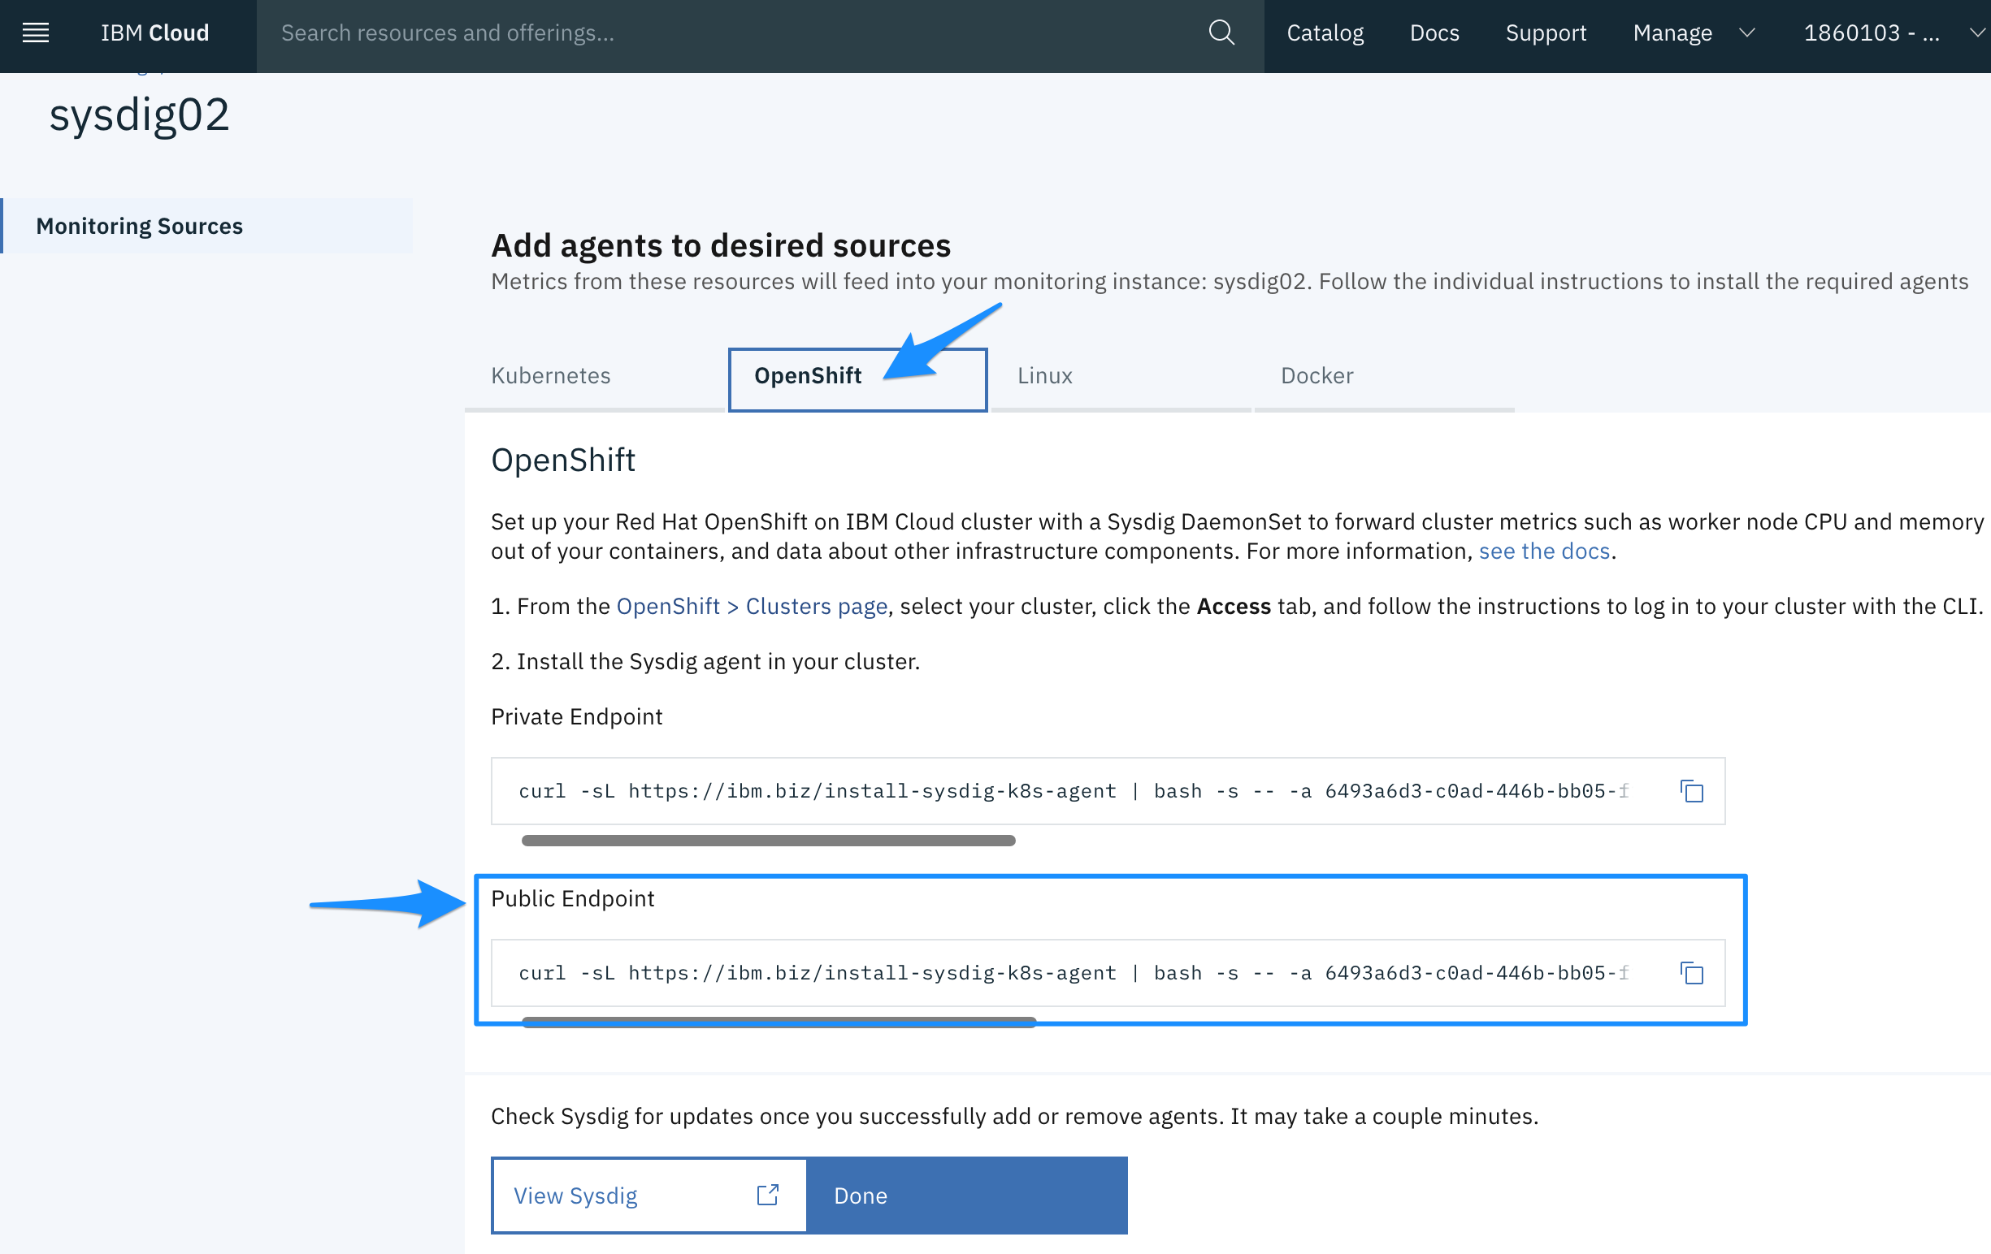This screenshot has height=1254, width=1991.
Task: Select Monitoring Sources in sidebar
Action: point(206,226)
